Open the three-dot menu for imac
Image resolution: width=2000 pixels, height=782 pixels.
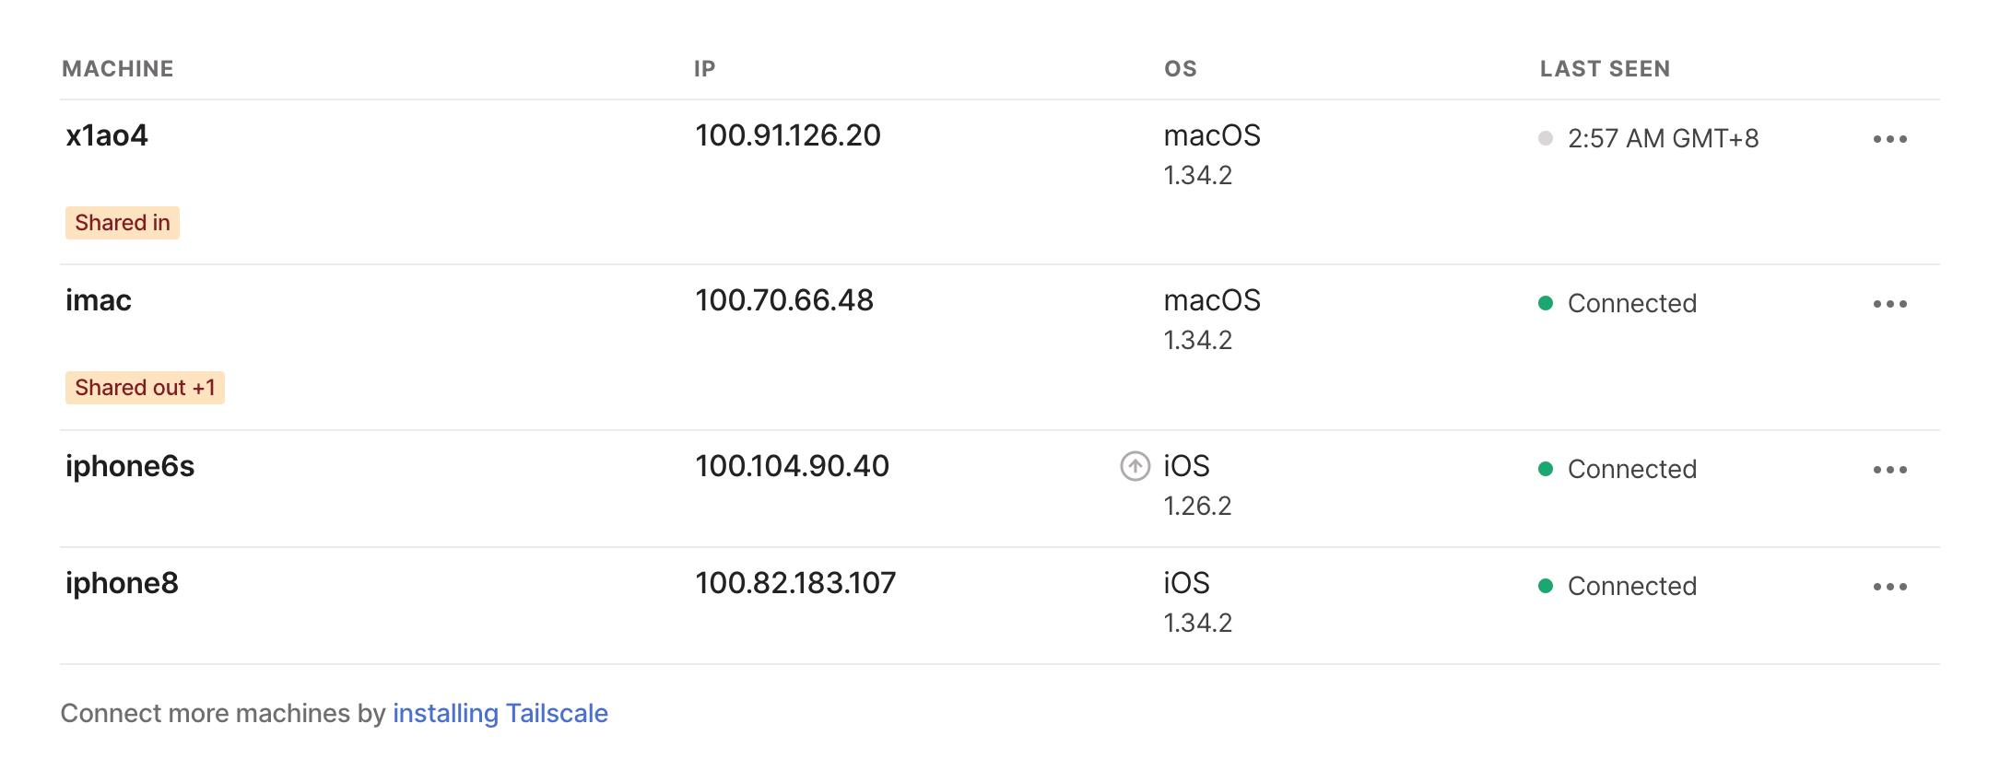pos(1889,304)
